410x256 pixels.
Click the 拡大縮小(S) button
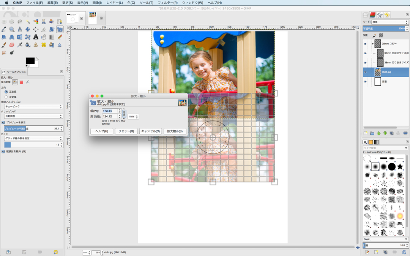175,131
